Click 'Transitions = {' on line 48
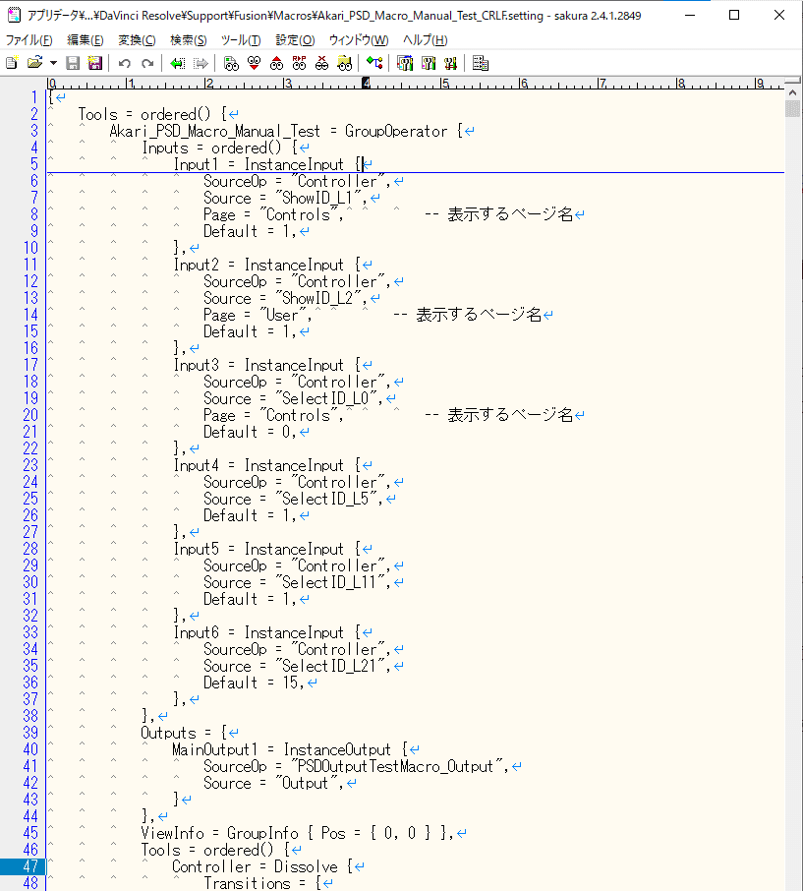 pos(262,883)
